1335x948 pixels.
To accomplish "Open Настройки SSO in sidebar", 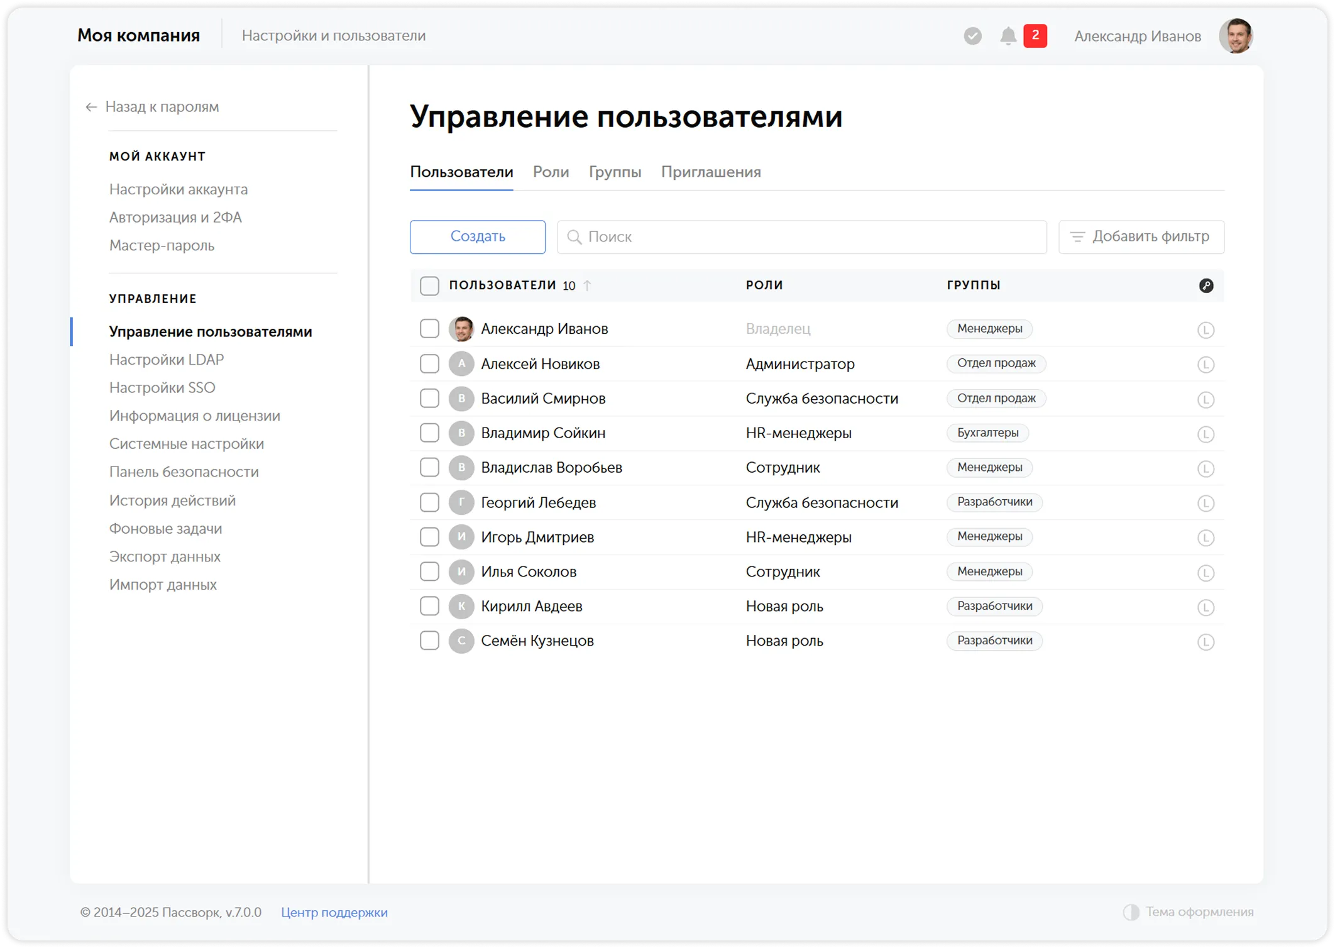I will coord(162,388).
